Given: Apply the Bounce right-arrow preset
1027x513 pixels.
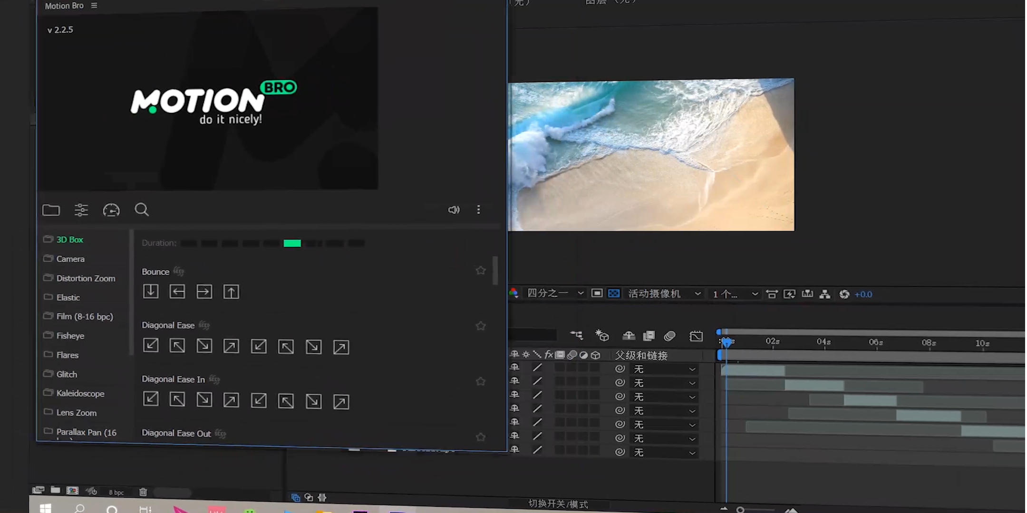Looking at the screenshot, I should (x=204, y=292).
